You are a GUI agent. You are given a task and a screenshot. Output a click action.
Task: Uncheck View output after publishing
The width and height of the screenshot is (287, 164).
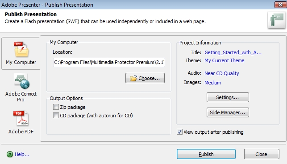point(179,132)
